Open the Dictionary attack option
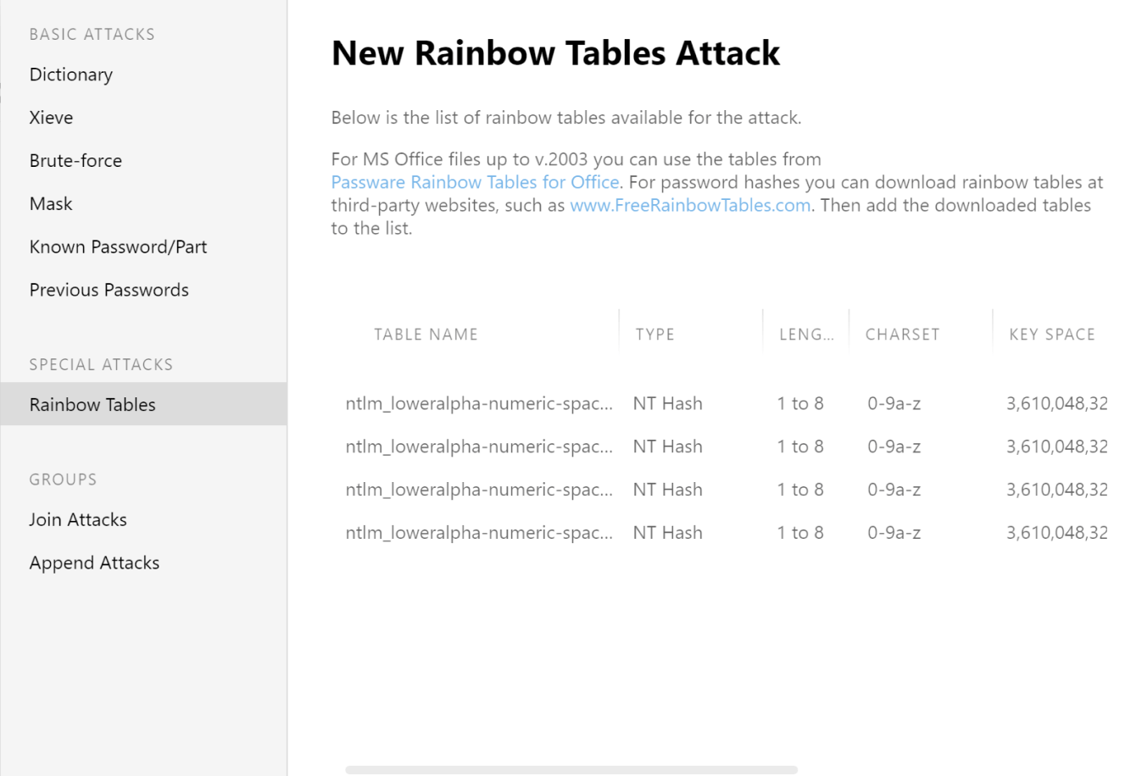The image size is (1136, 776). (x=71, y=75)
